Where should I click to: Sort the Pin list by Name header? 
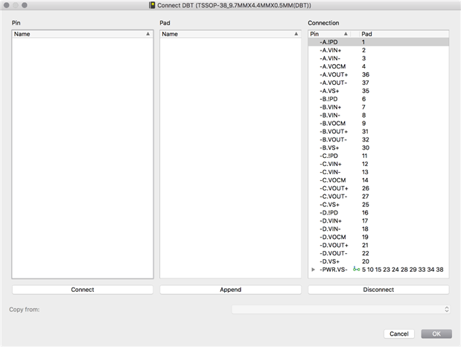pos(83,34)
